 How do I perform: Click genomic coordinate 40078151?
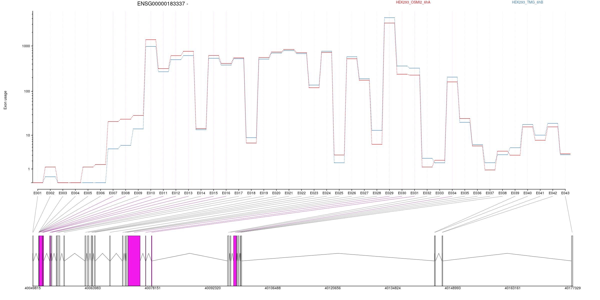[153, 288]
